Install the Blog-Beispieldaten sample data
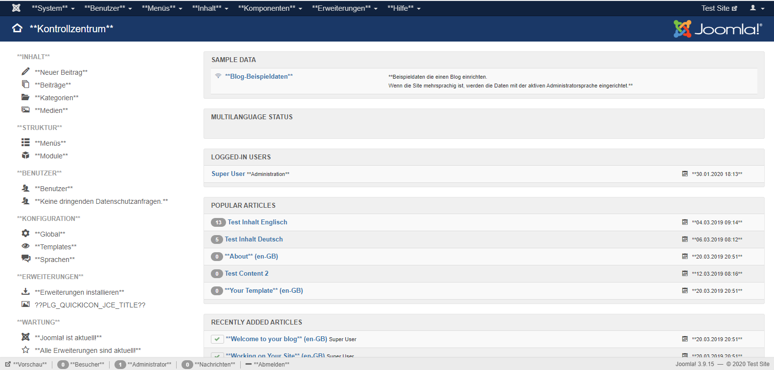 pos(259,76)
